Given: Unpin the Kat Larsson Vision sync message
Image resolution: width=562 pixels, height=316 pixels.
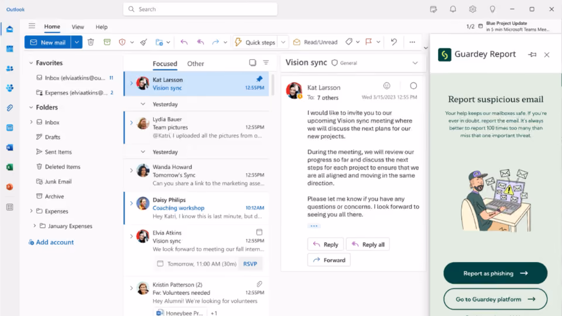Looking at the screenshot, I should pyautogui.click(x=259, y=79).
